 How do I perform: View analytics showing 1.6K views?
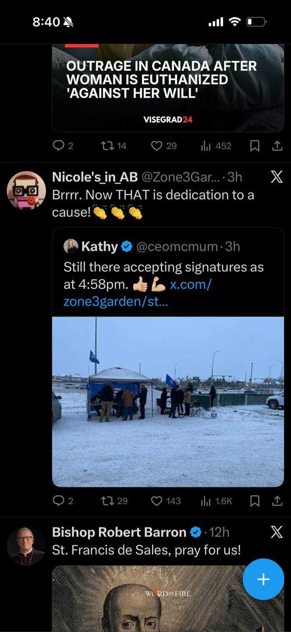217,501
